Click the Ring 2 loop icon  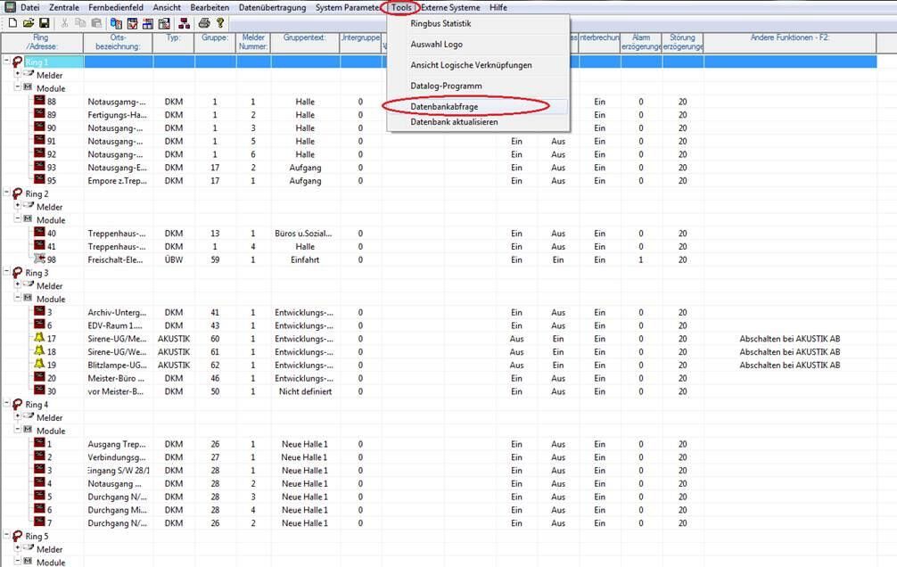click(x=17, y=193)
